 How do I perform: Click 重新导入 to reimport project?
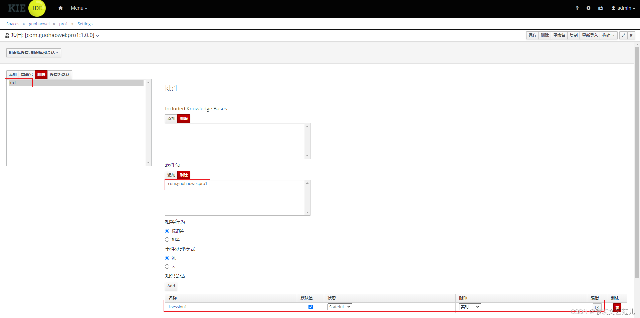tap(590, 35)
